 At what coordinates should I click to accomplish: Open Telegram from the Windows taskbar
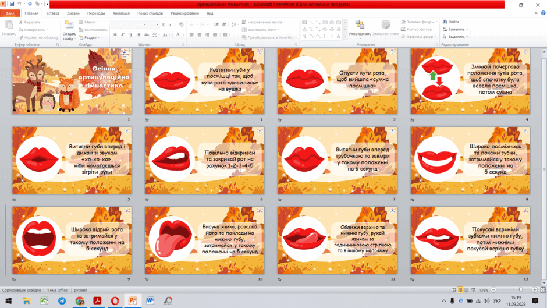tap(62, 300)
